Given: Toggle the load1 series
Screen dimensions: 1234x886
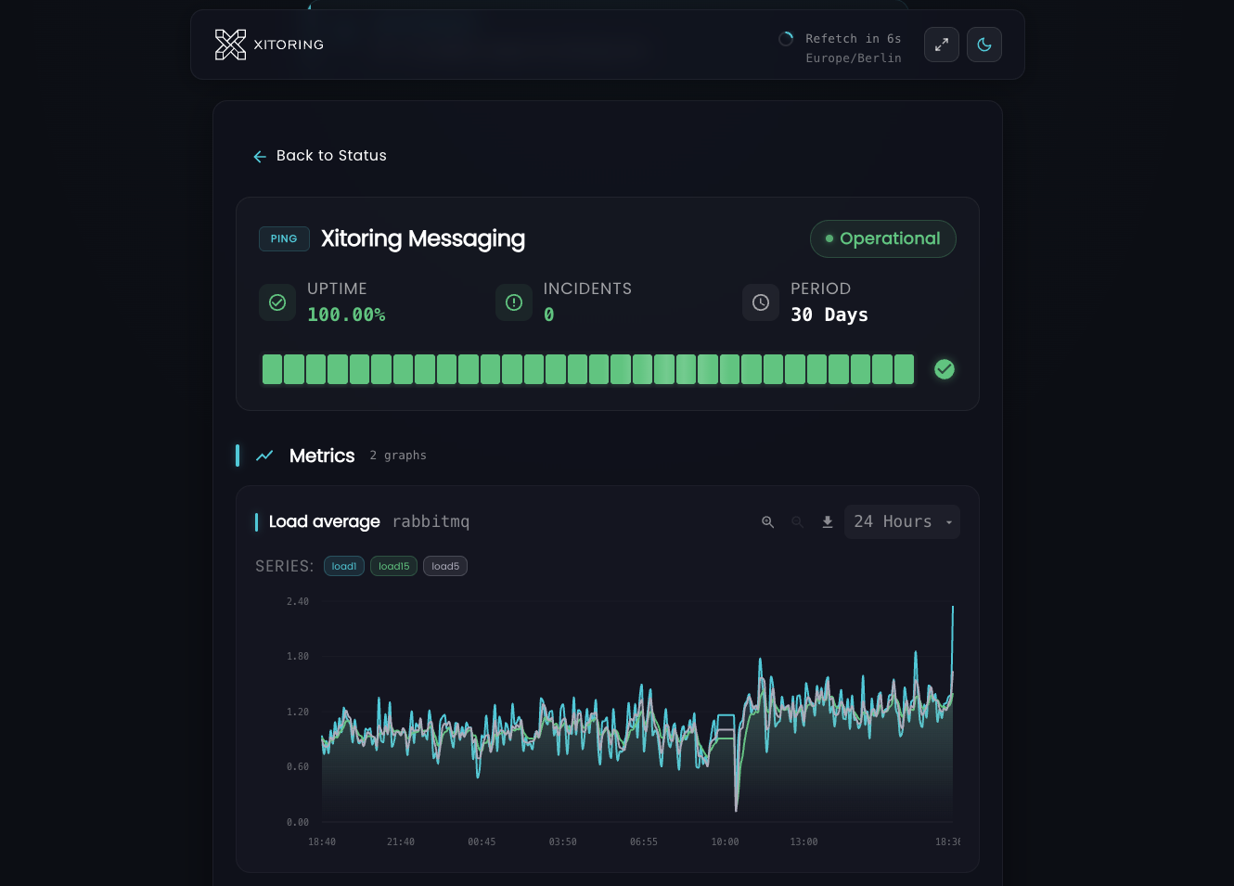Looking at the screenshot, I should tap(343, 566).
